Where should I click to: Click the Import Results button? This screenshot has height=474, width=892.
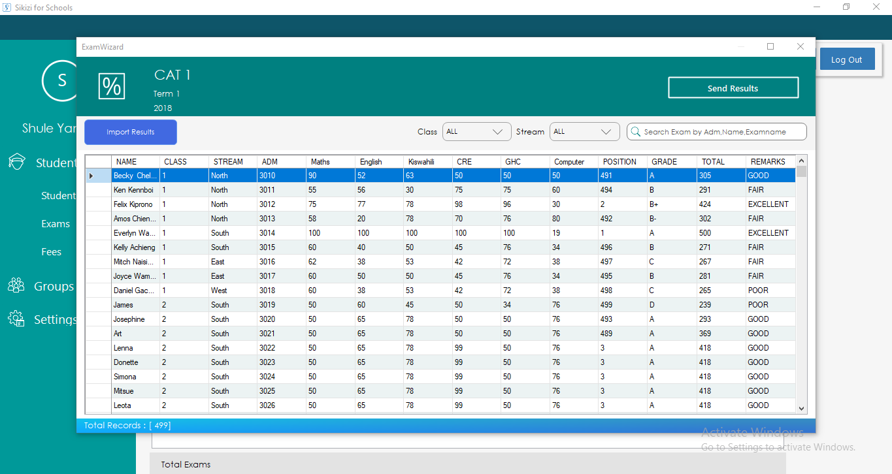[x=131, y=132]
